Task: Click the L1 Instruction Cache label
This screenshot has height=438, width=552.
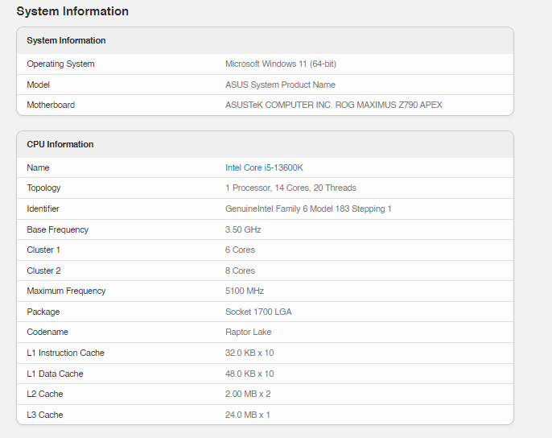Action: tap(65, 353)
